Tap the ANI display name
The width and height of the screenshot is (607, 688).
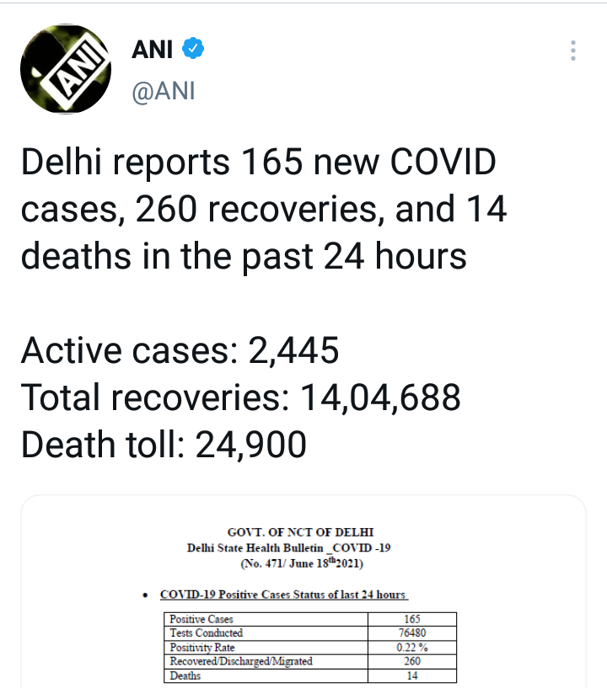(x=153, y=50)
